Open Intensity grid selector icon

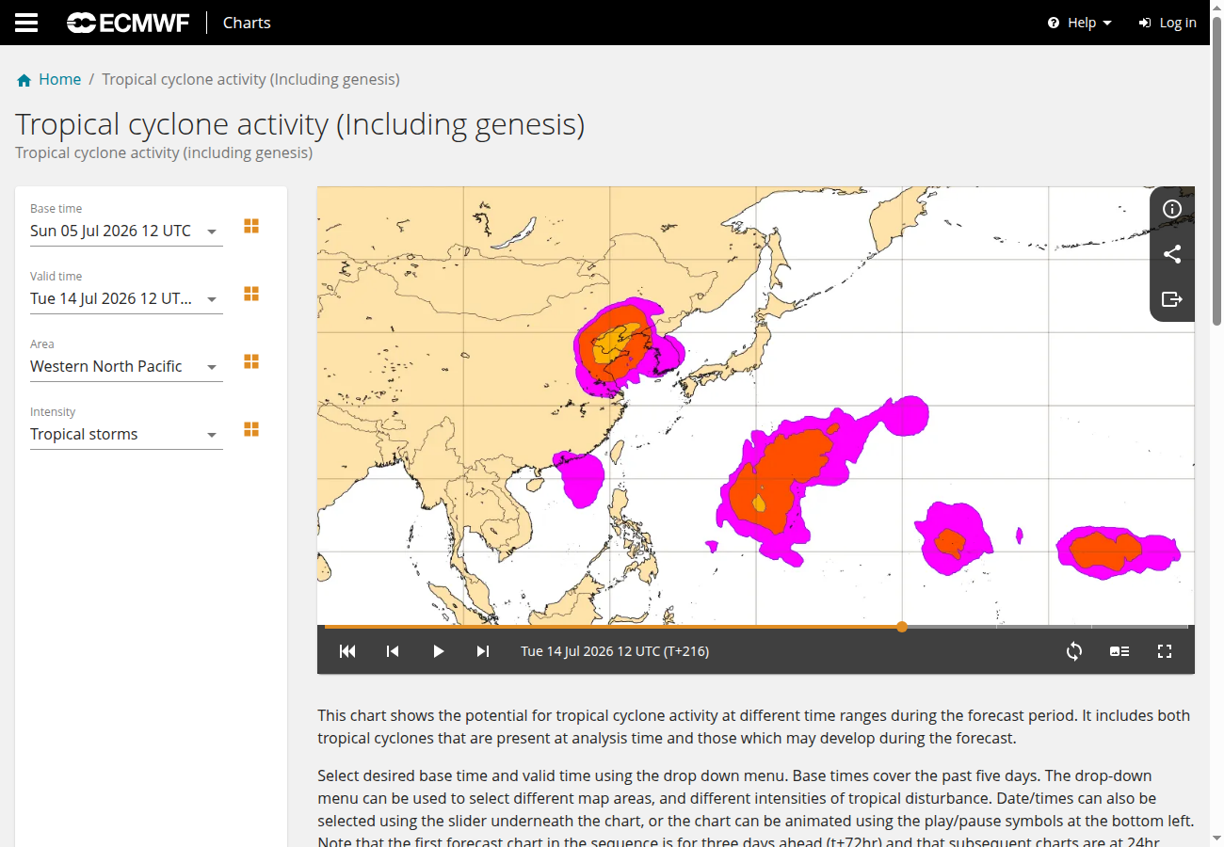pyautogui.click(x=251, y=429)
